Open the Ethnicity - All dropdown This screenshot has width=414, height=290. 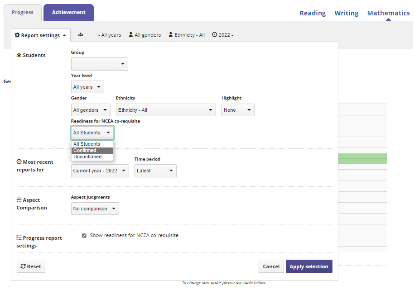coord(165,110)
